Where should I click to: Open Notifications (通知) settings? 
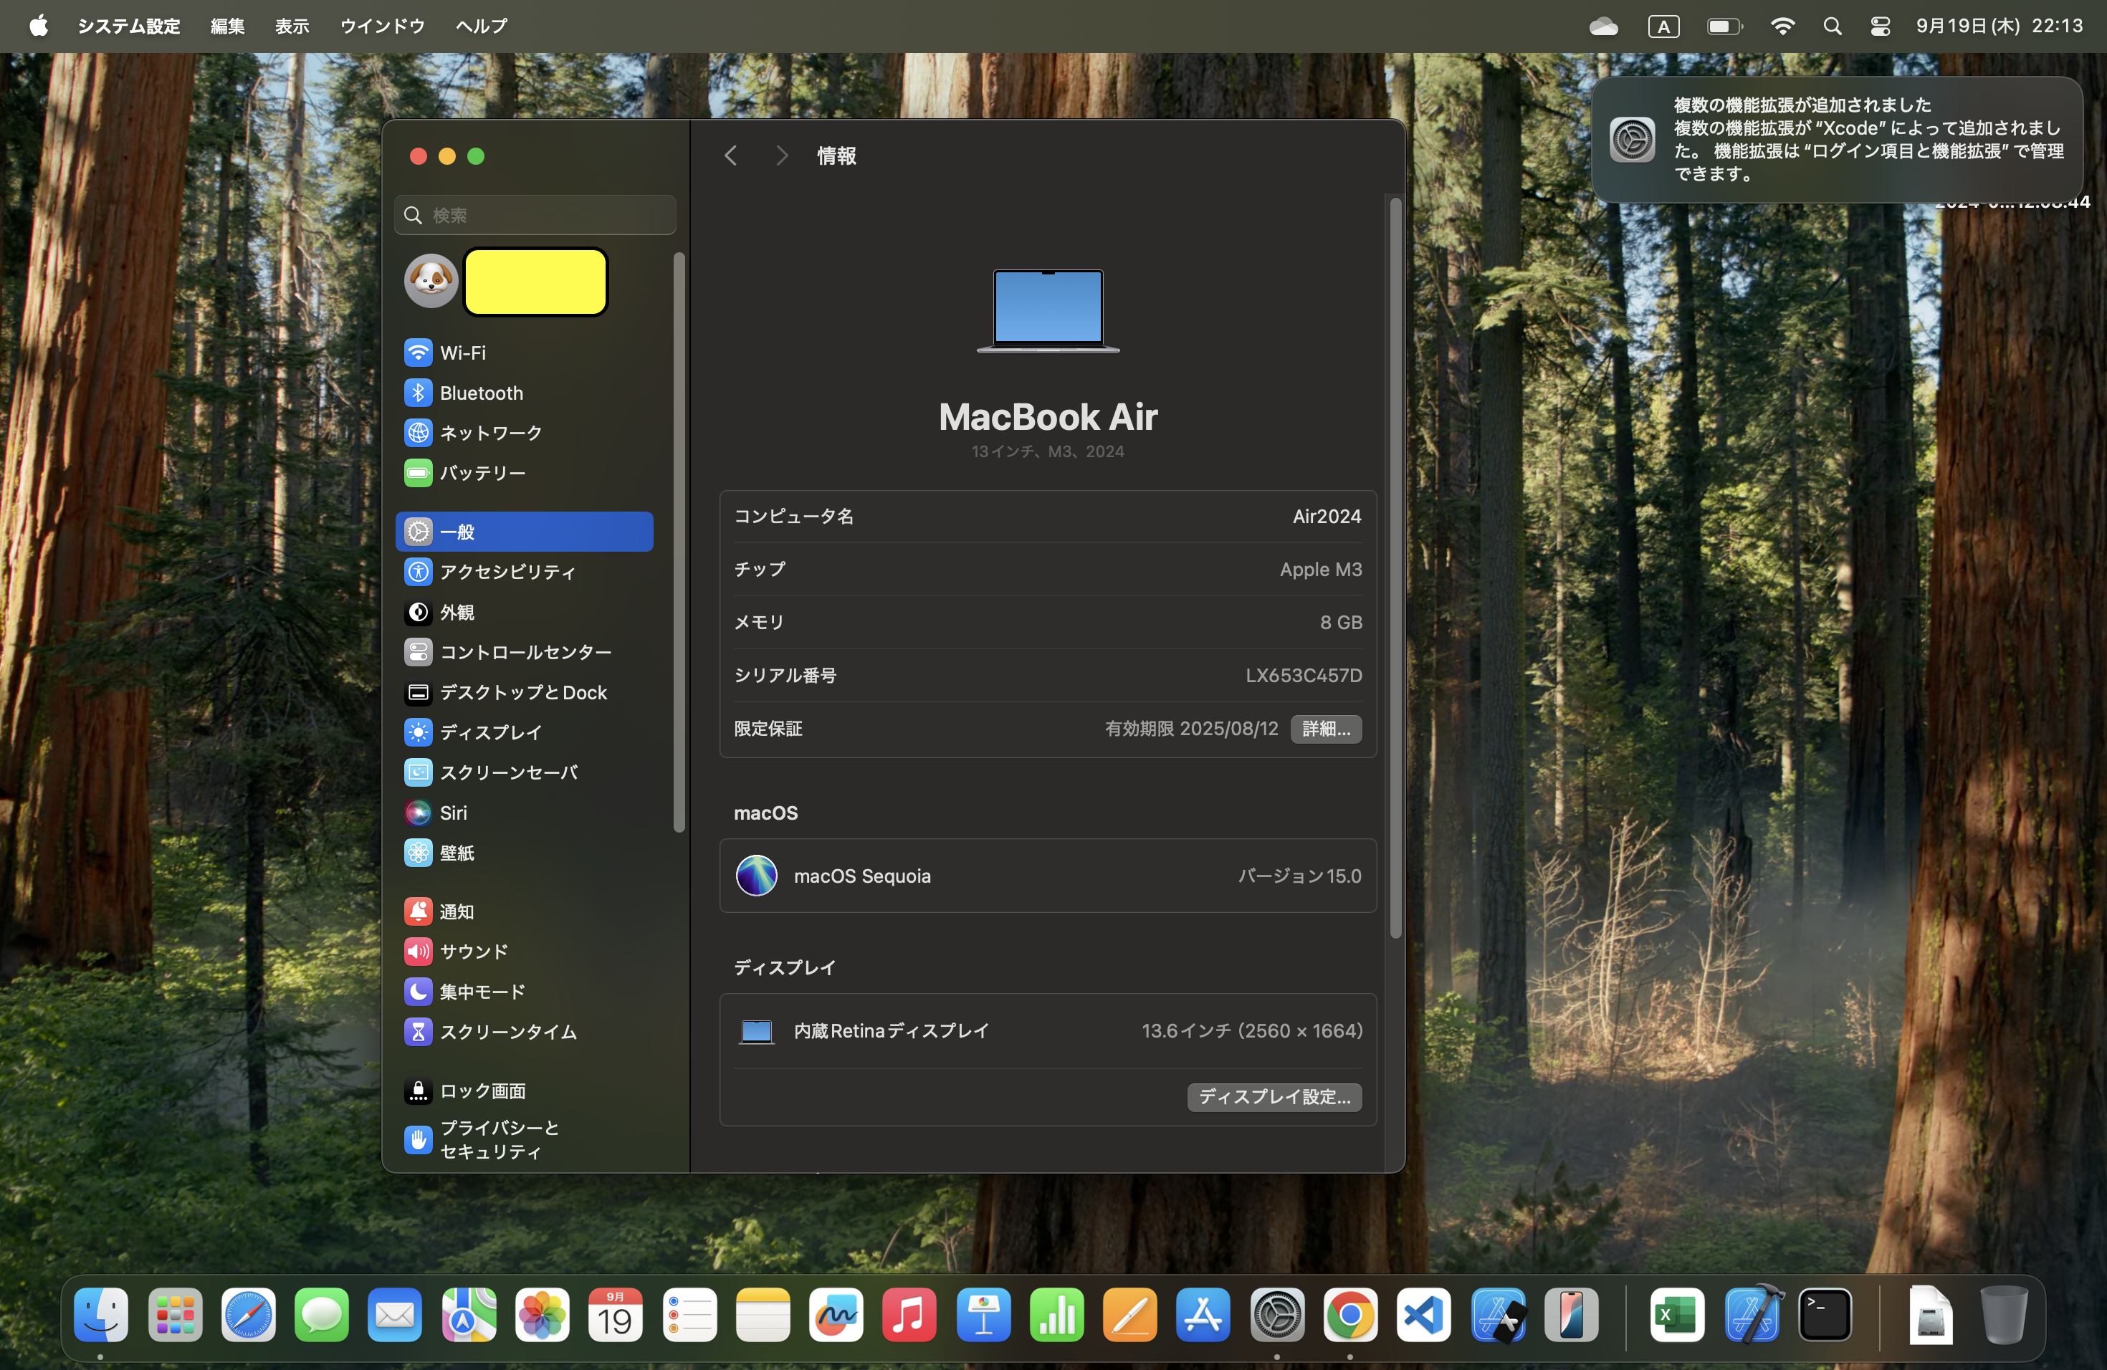tap(456, 911)
